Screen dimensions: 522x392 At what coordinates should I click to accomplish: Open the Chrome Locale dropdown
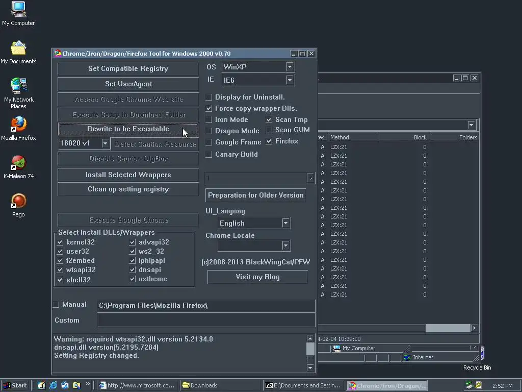pyautogui.click(x=285, y=246)
